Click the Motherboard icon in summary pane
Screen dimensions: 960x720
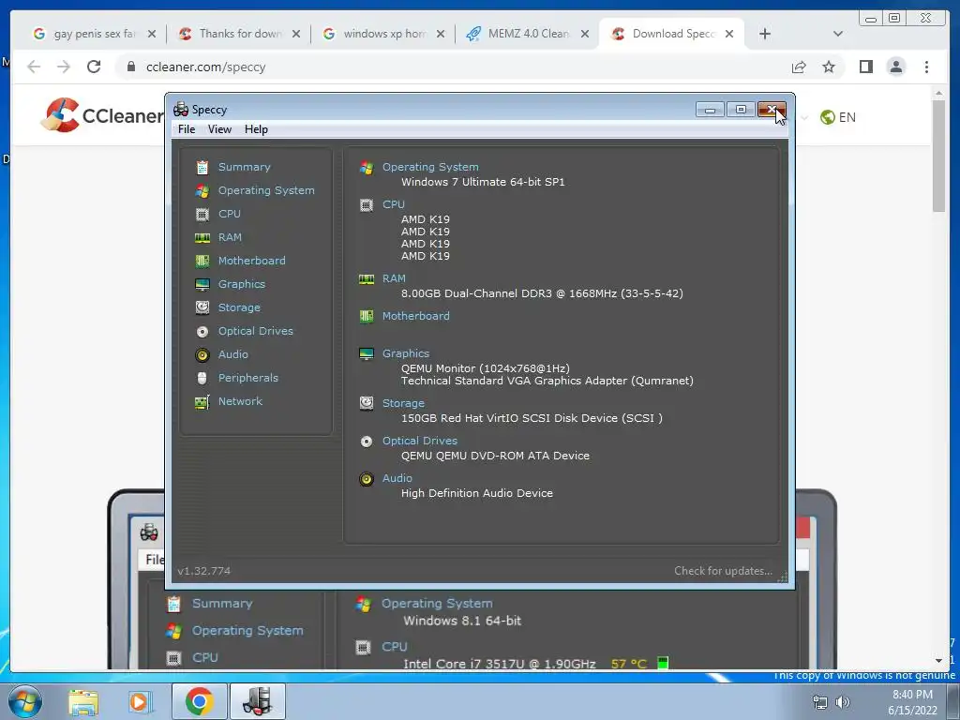(x=367, y=317)
